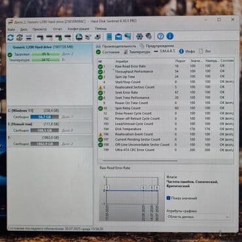The image size is (242, 242).
Task: Click the green health check icon beside Здоровье
Action: tap(10, 55)
